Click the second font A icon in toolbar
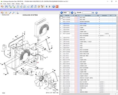Screen dimensions: 118x95 click(x=35, y=6)
